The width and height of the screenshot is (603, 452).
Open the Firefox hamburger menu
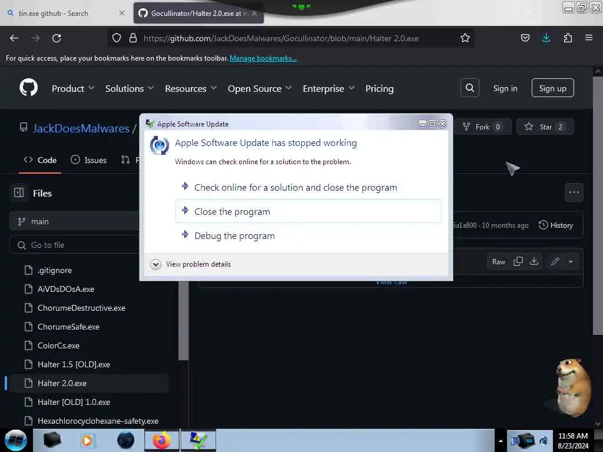pyautogui.click(x=588, y=38)
